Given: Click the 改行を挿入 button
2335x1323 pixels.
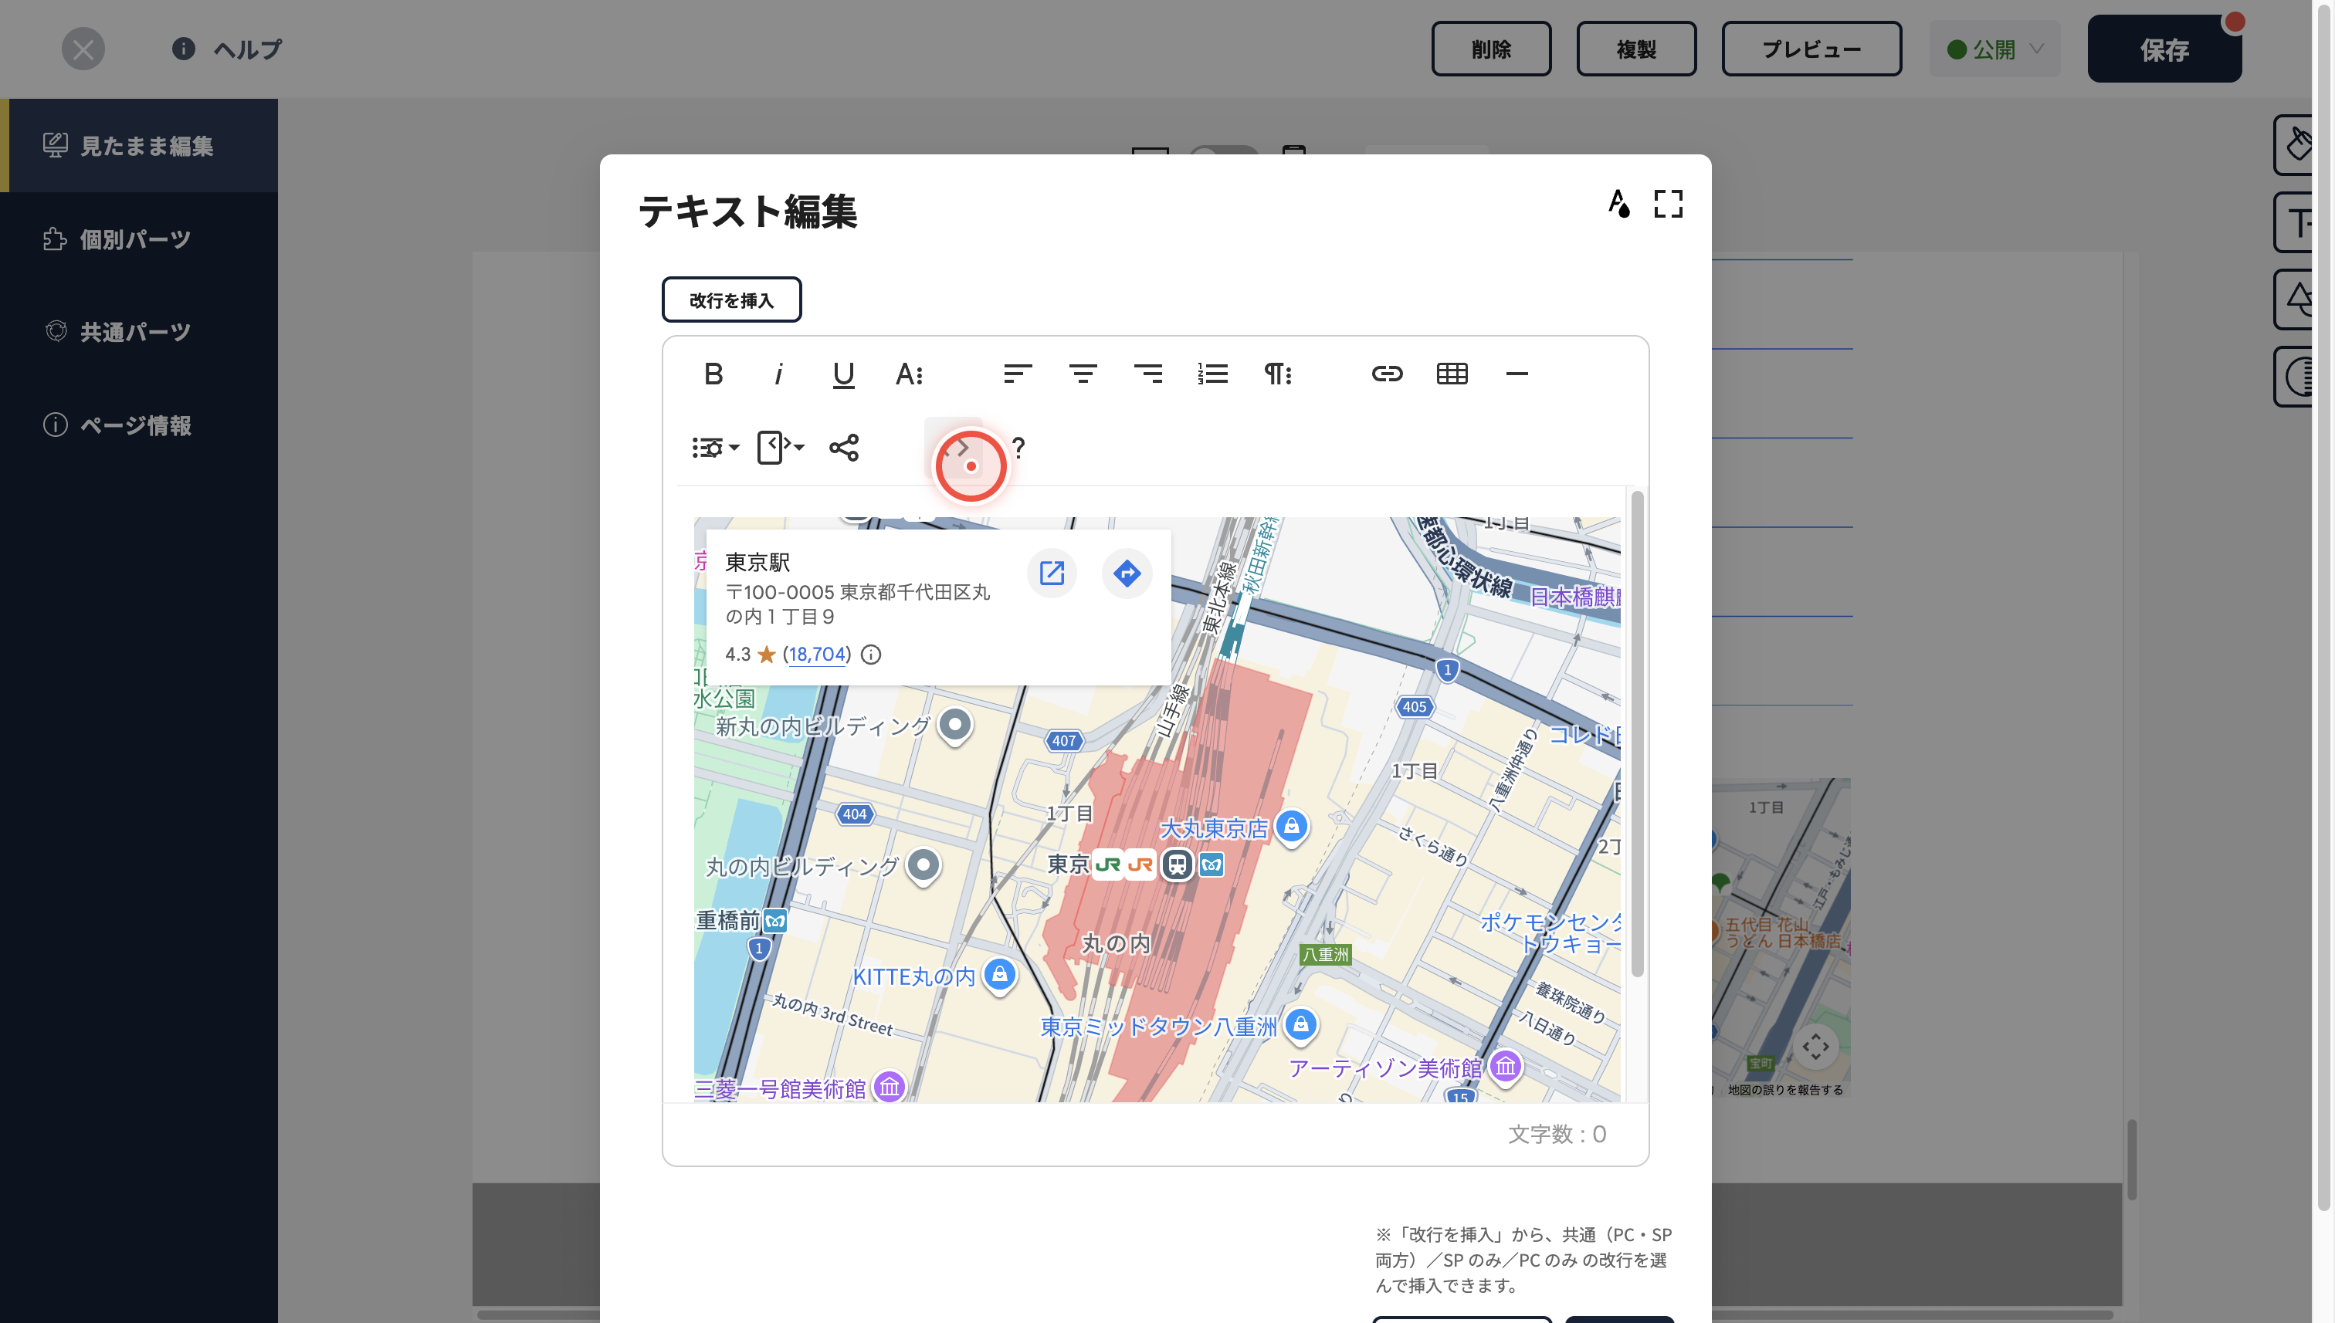Looking at the screenshot, I should (732, 299).
